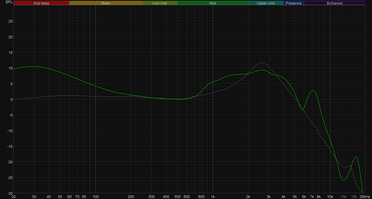Click the -30 dB vertical axis label
The image size is (372, 199).
point(10,193)
